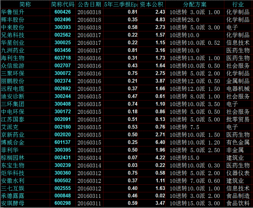Screen dimensions: 253x208
Task: Click stock name 三七互娱
Action: [x=13, y=188]
